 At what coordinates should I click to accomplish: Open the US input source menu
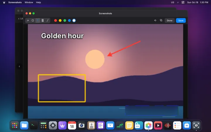[x=173, y=2]
